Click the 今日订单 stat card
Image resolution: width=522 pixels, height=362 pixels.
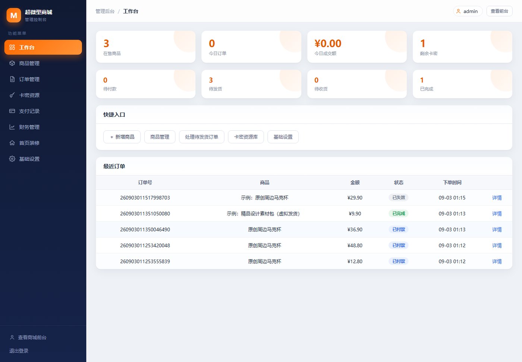(x=251, y=47)
